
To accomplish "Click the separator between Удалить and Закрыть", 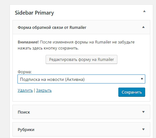I will pos(34,90).
